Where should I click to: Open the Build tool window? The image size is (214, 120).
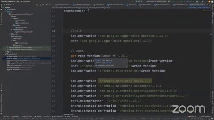68,117
